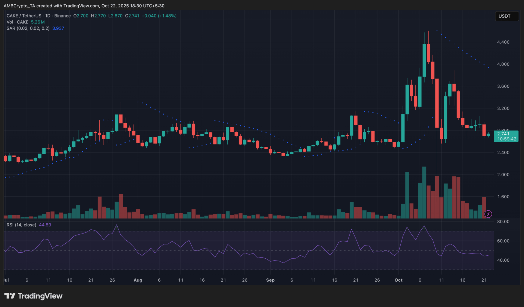The image size is (524, 307).
Task: Click the RSI value 44.89
Action: click(45, 225)
